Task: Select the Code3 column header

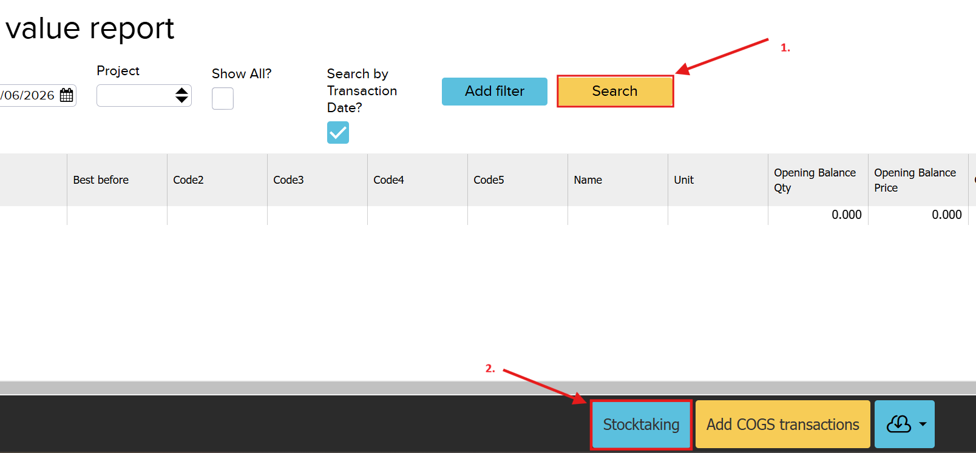Action: (288, 180)
